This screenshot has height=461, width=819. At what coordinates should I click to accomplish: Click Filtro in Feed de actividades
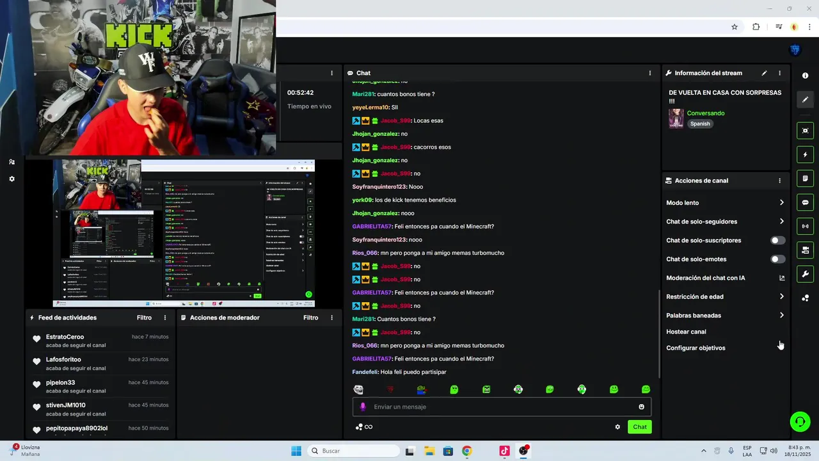point(144,318)
